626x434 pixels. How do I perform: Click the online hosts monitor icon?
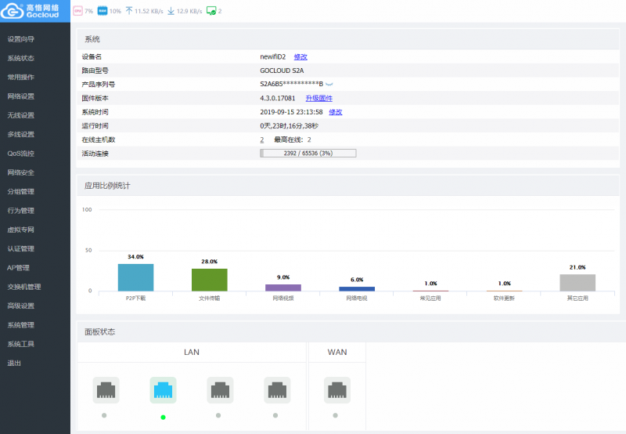pos(211,11)
